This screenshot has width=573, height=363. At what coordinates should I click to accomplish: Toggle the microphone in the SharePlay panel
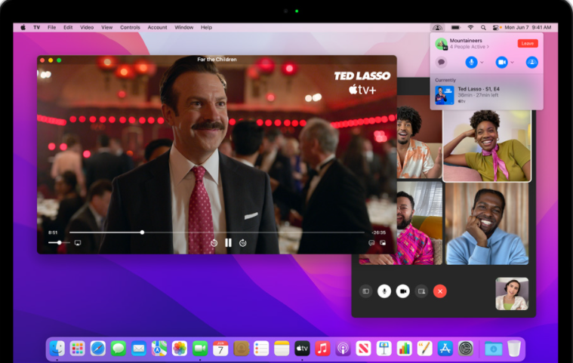click(x=471, y=63)
